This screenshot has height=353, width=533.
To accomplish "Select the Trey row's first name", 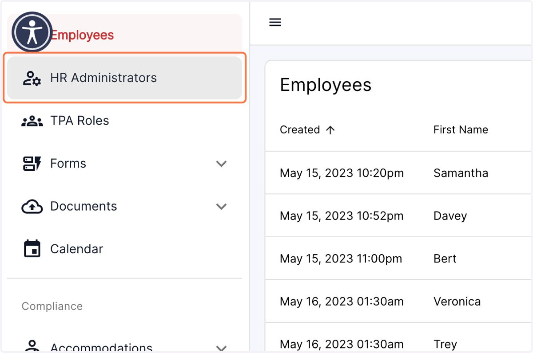I will pyautogui.click(x=445, y=344).
